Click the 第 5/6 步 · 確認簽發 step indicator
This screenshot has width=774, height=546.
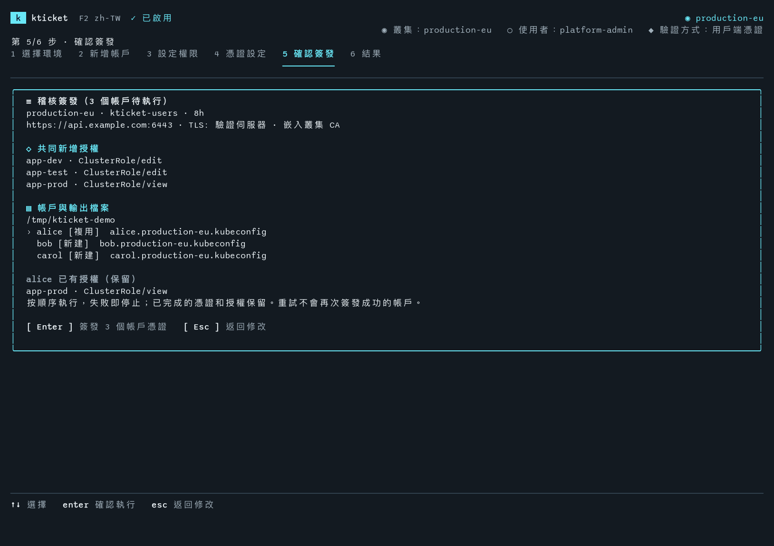pyautogui.click(x=63, y=42)
